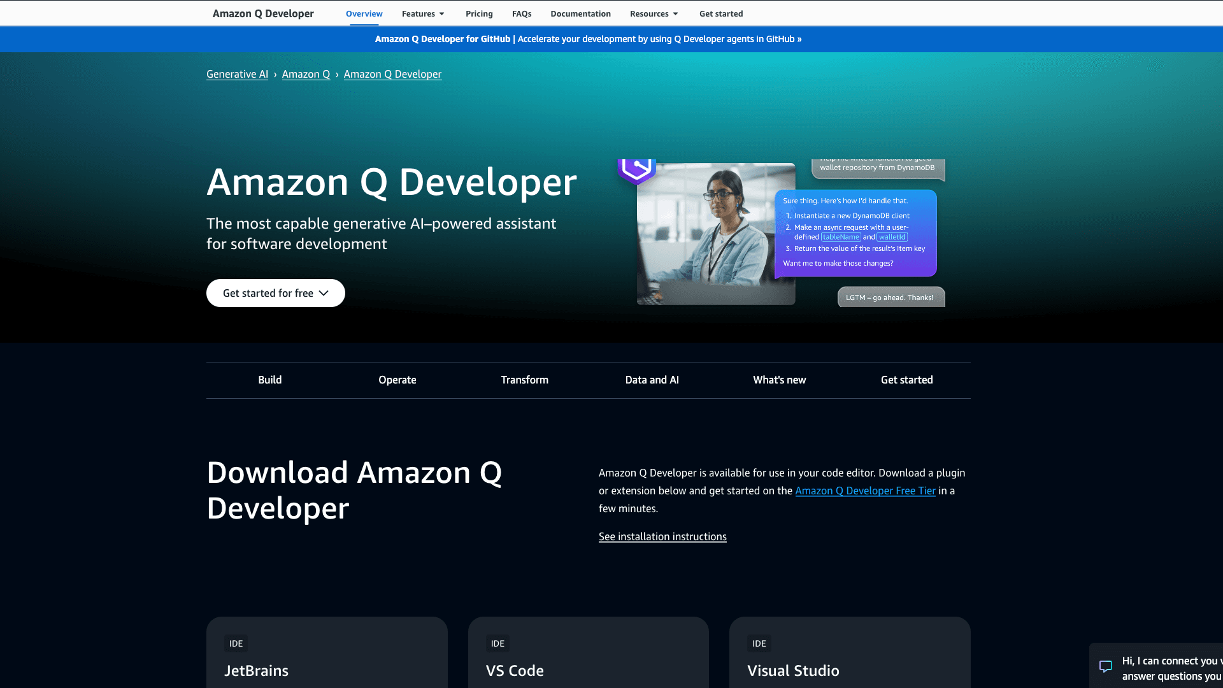Select the Operate section tab
This screenshot has height=688, width=1223.
coord(397,380)
